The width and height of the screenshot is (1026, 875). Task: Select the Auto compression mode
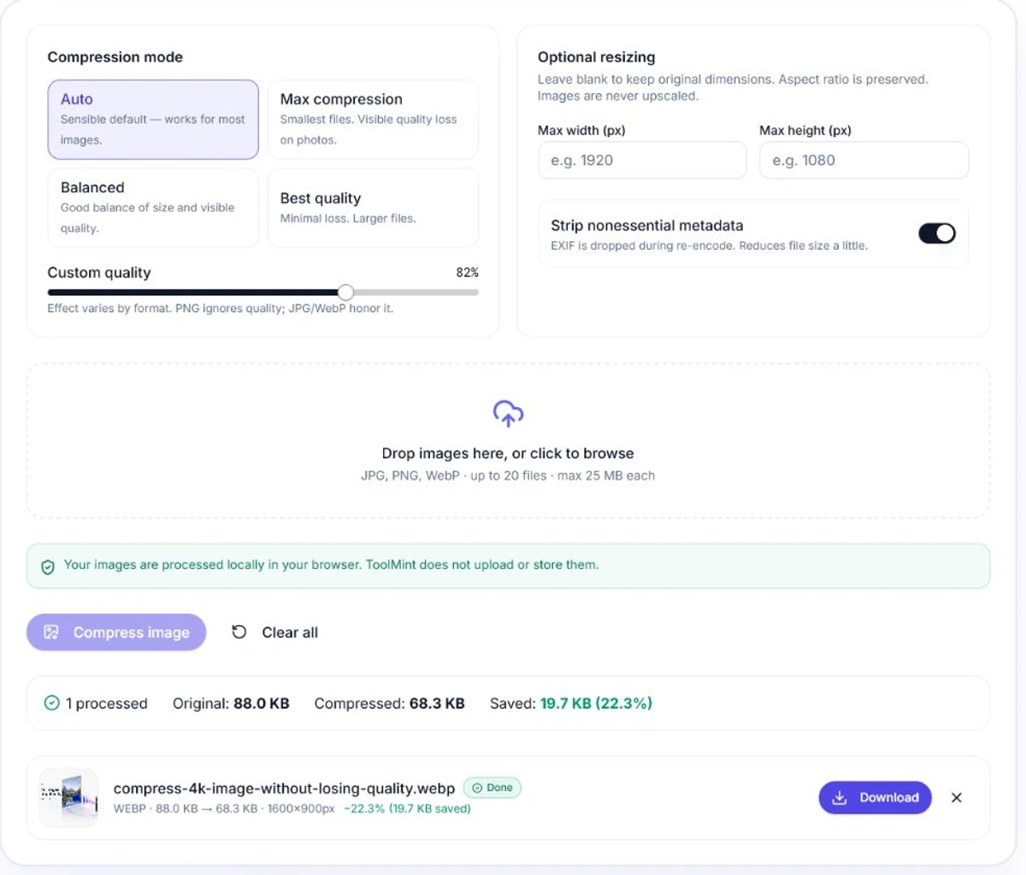pyautogui.click(x=153, y=120)
